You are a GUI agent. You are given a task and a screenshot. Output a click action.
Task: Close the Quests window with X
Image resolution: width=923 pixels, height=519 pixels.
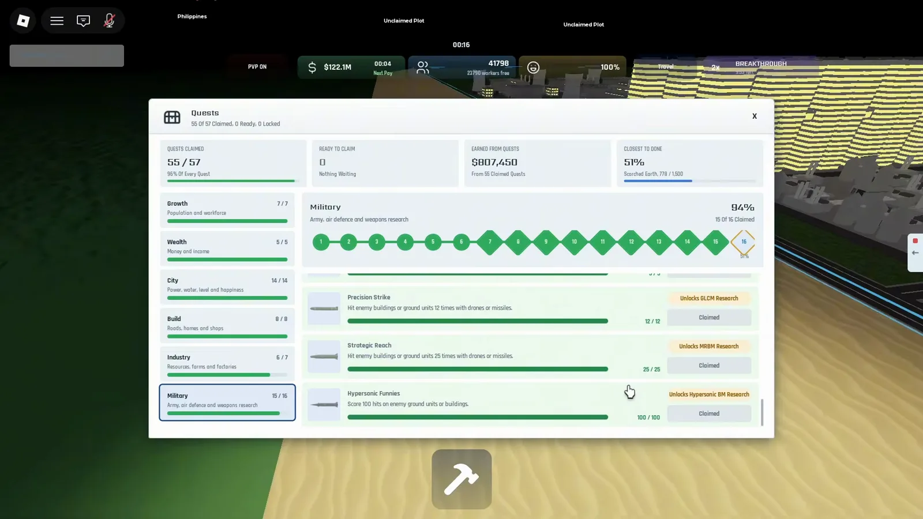[755, 116]
